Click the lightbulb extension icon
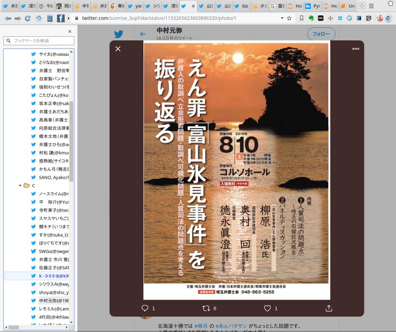This screenshot has width=396, height=332. 369,18
